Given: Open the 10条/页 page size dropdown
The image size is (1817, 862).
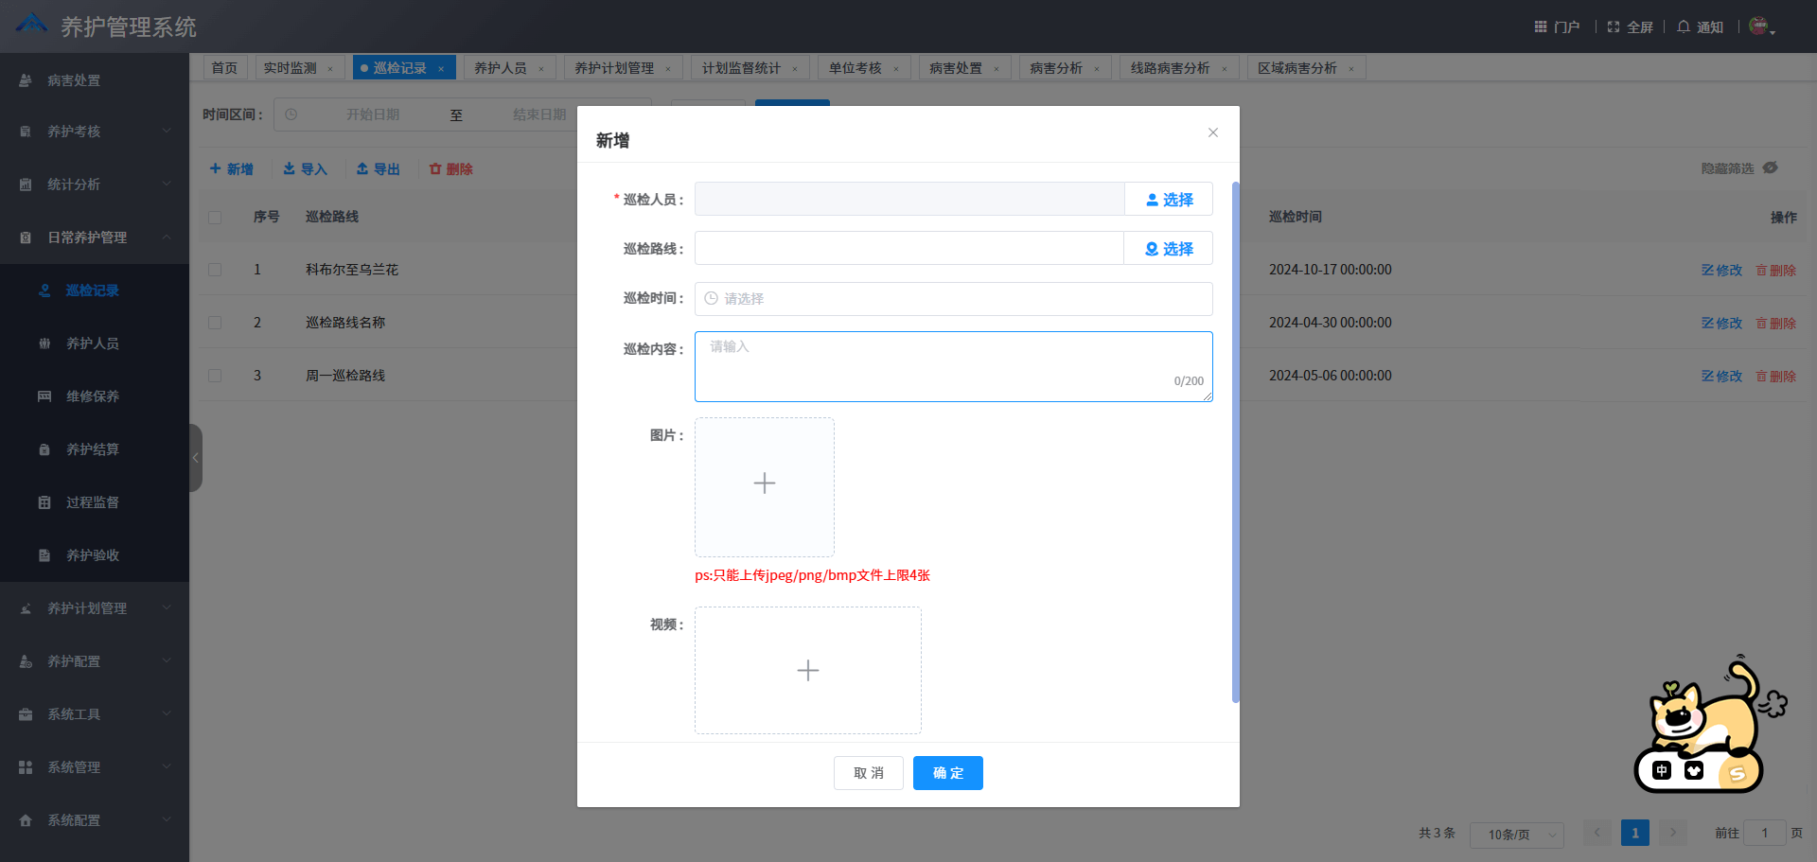Looking at the screenshot, I should 1516,835.
